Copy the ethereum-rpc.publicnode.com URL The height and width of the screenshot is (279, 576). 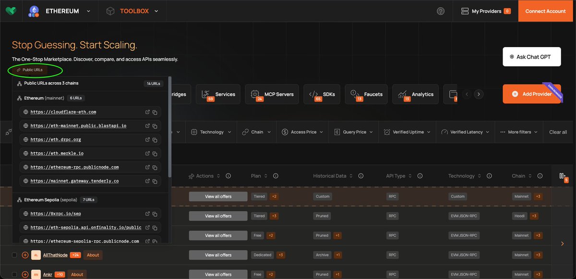pyautogui.click(x=155, y=167)
